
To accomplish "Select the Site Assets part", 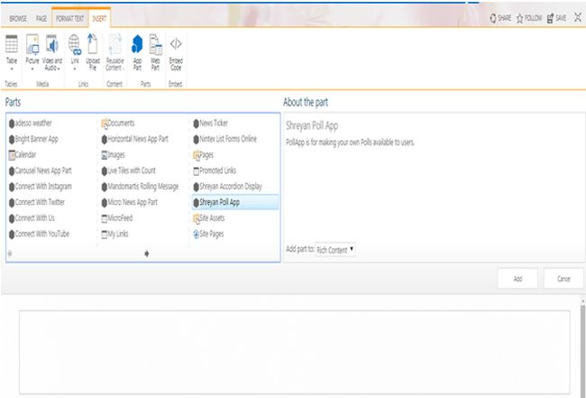I will pyautogui.click(x=209, y=218).
